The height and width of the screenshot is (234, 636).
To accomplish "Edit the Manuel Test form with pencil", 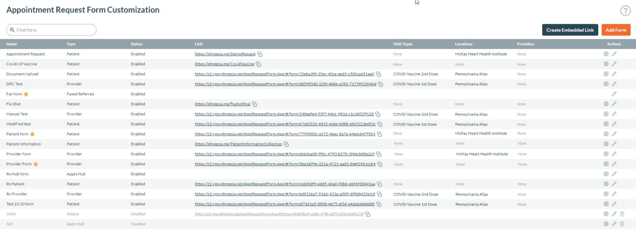I will [614, 114].
